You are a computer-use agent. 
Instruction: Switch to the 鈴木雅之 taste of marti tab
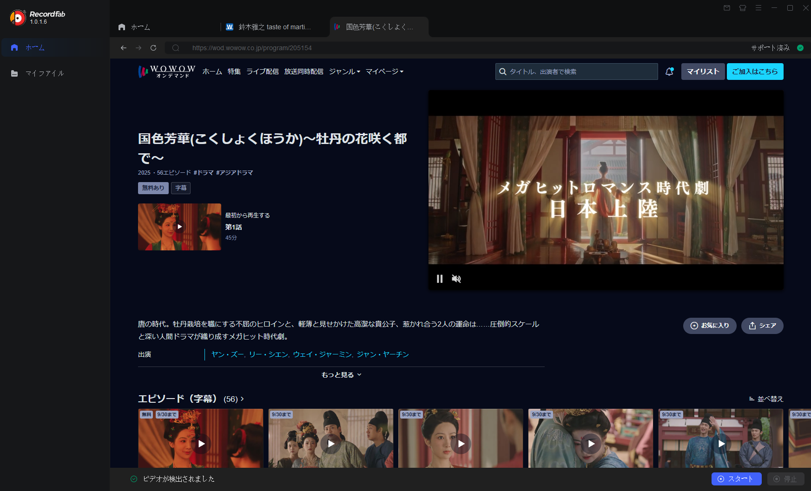[x=274, y=27]
